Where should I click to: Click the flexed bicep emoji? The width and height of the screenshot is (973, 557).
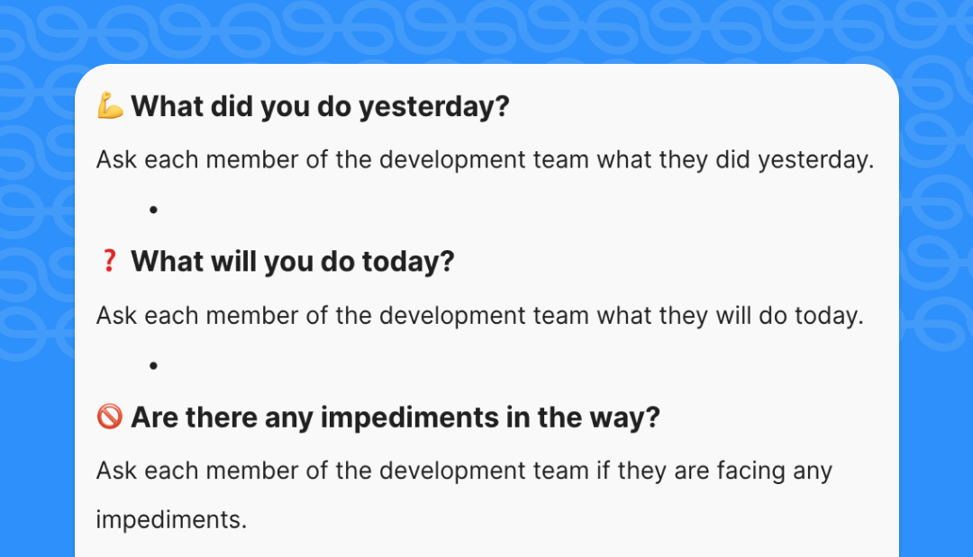click(x=110, y=107)
